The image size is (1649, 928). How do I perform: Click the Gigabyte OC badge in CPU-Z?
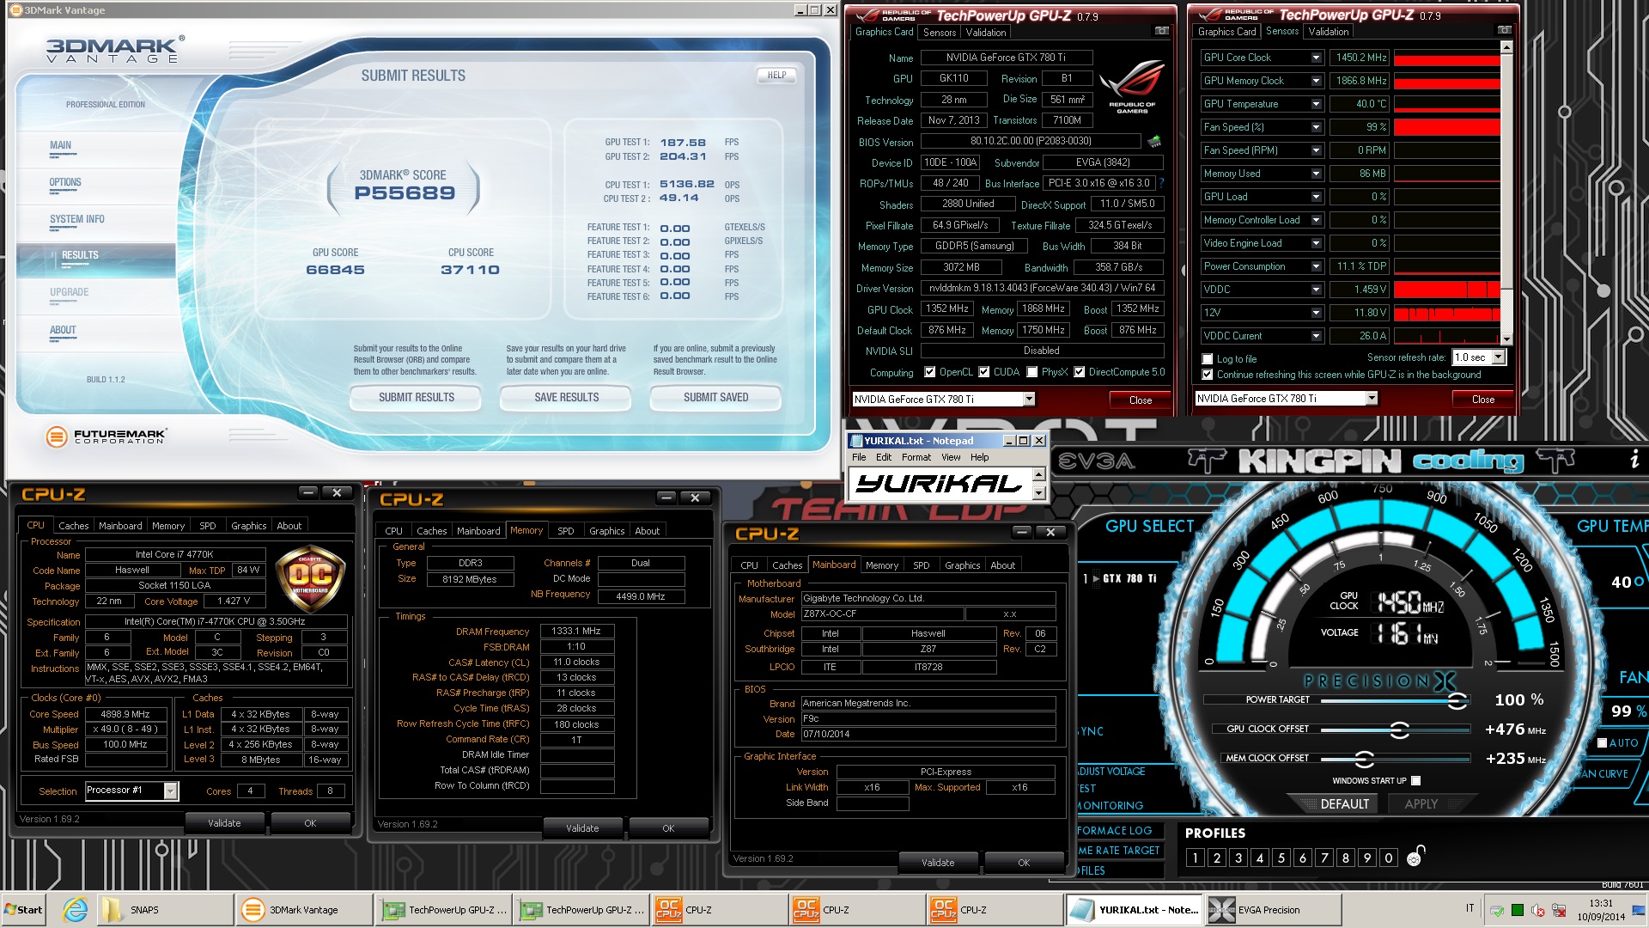pyautogui.click(x=310, y=578)
